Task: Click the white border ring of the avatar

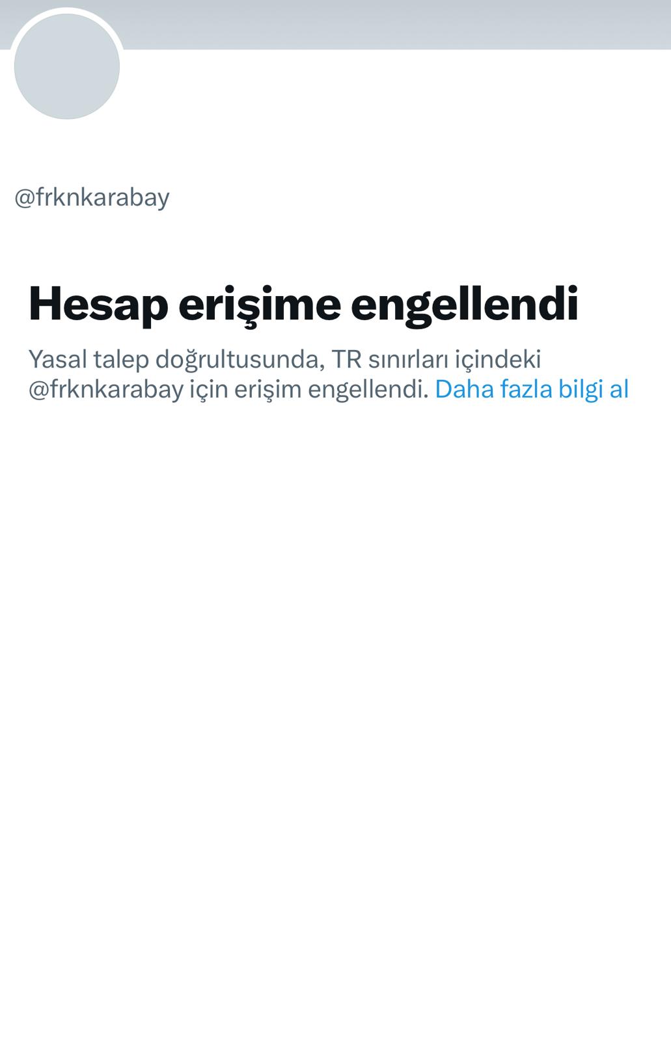Action: tap(66, 10)
